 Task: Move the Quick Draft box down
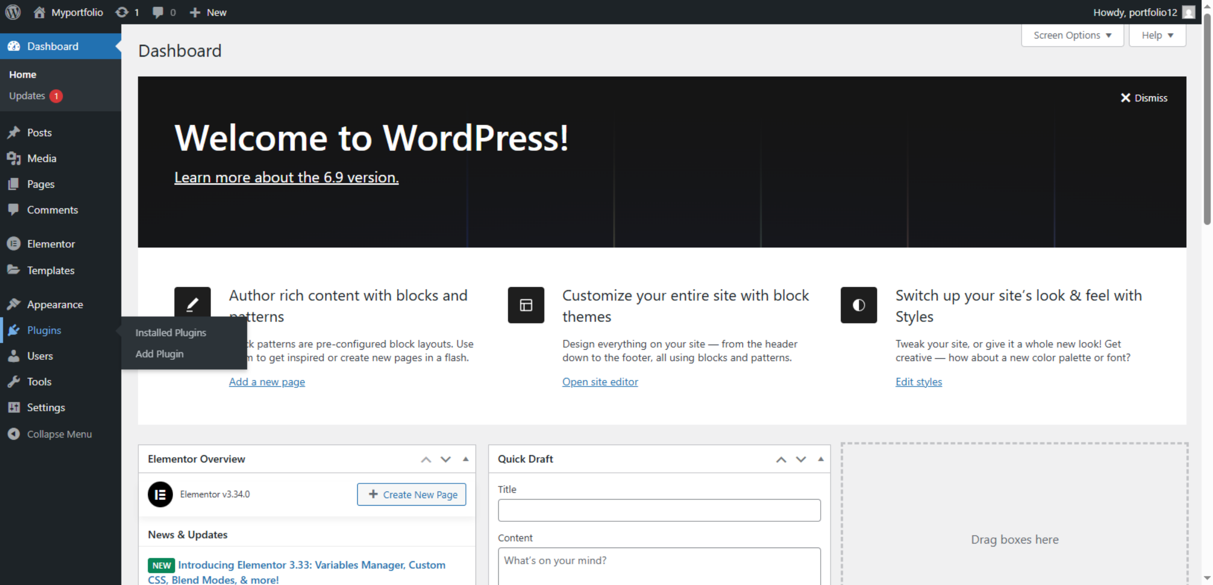(x=801, y=459)
